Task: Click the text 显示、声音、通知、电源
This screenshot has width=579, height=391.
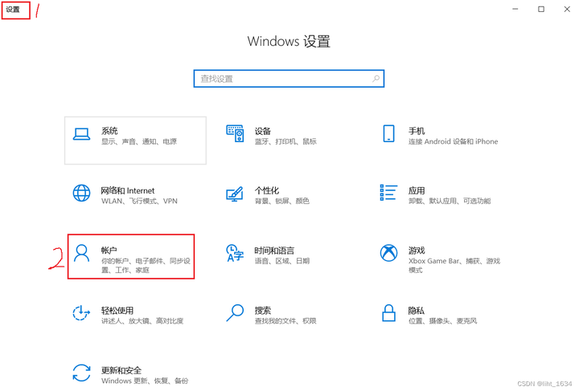Action: [139, 141]
